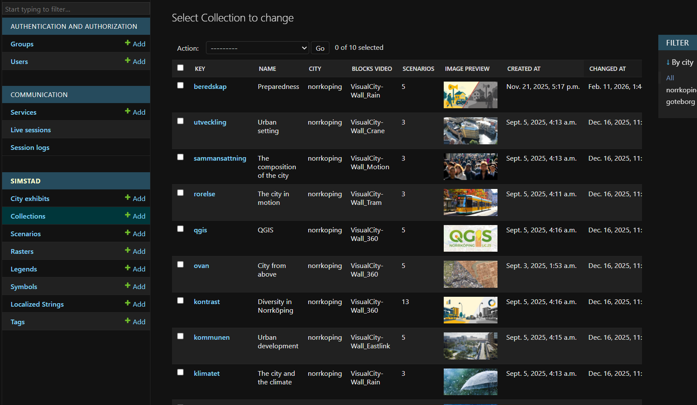Check the rorelse row checkbox

pyautogui.click(x=180, y=193)
